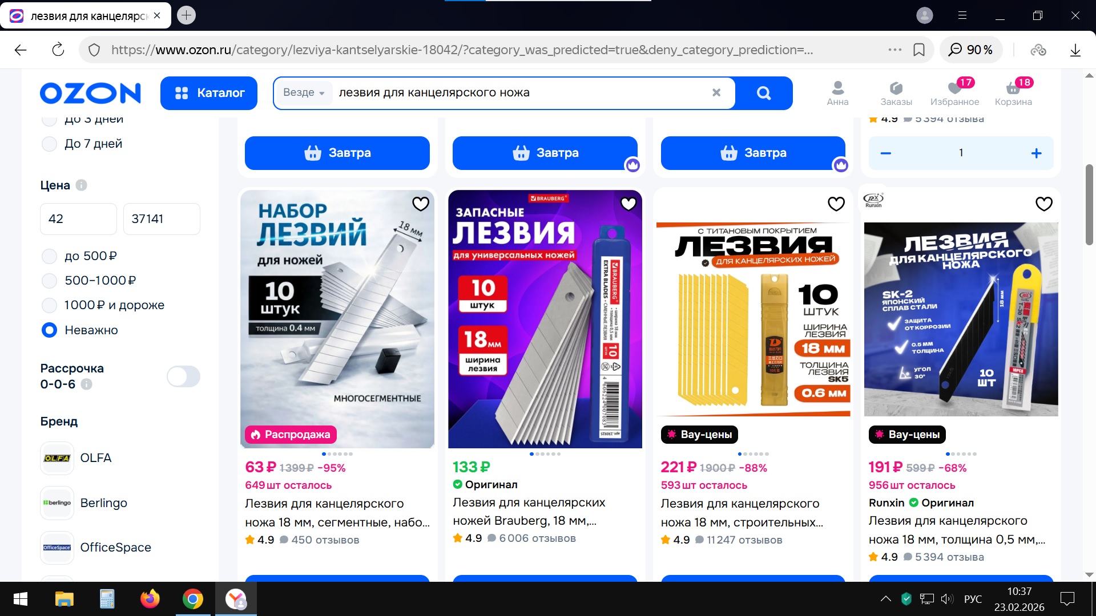Add Brauberg blades to favorites with heart icon
The height and width of the screenshot is (616, 1096).
pos(628,204)
